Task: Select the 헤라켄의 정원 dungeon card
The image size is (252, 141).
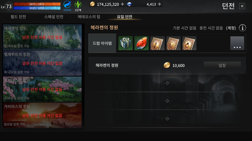Action: point(43,37)
